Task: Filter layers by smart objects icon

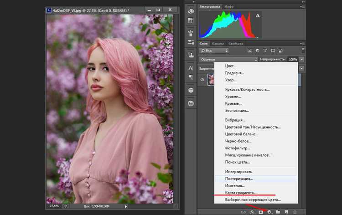Action: [x=280, y=51]
